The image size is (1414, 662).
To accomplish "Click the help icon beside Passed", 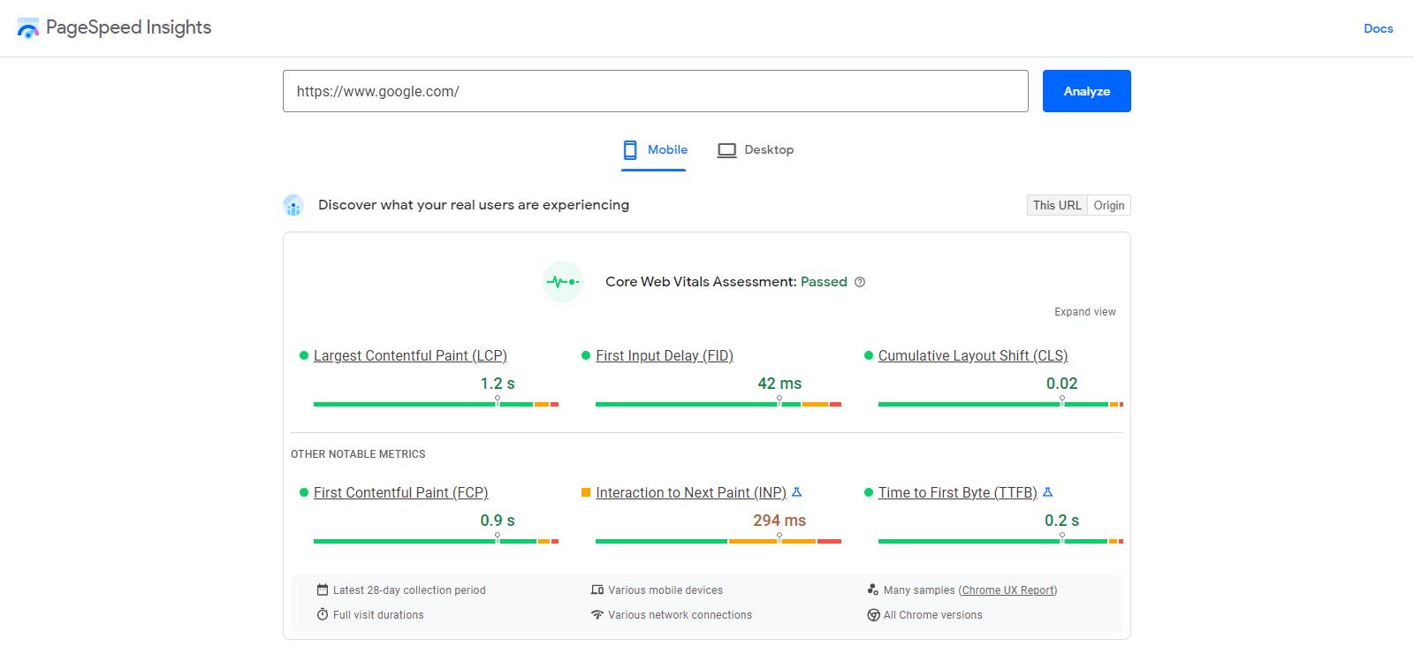I will click(860, 282).
